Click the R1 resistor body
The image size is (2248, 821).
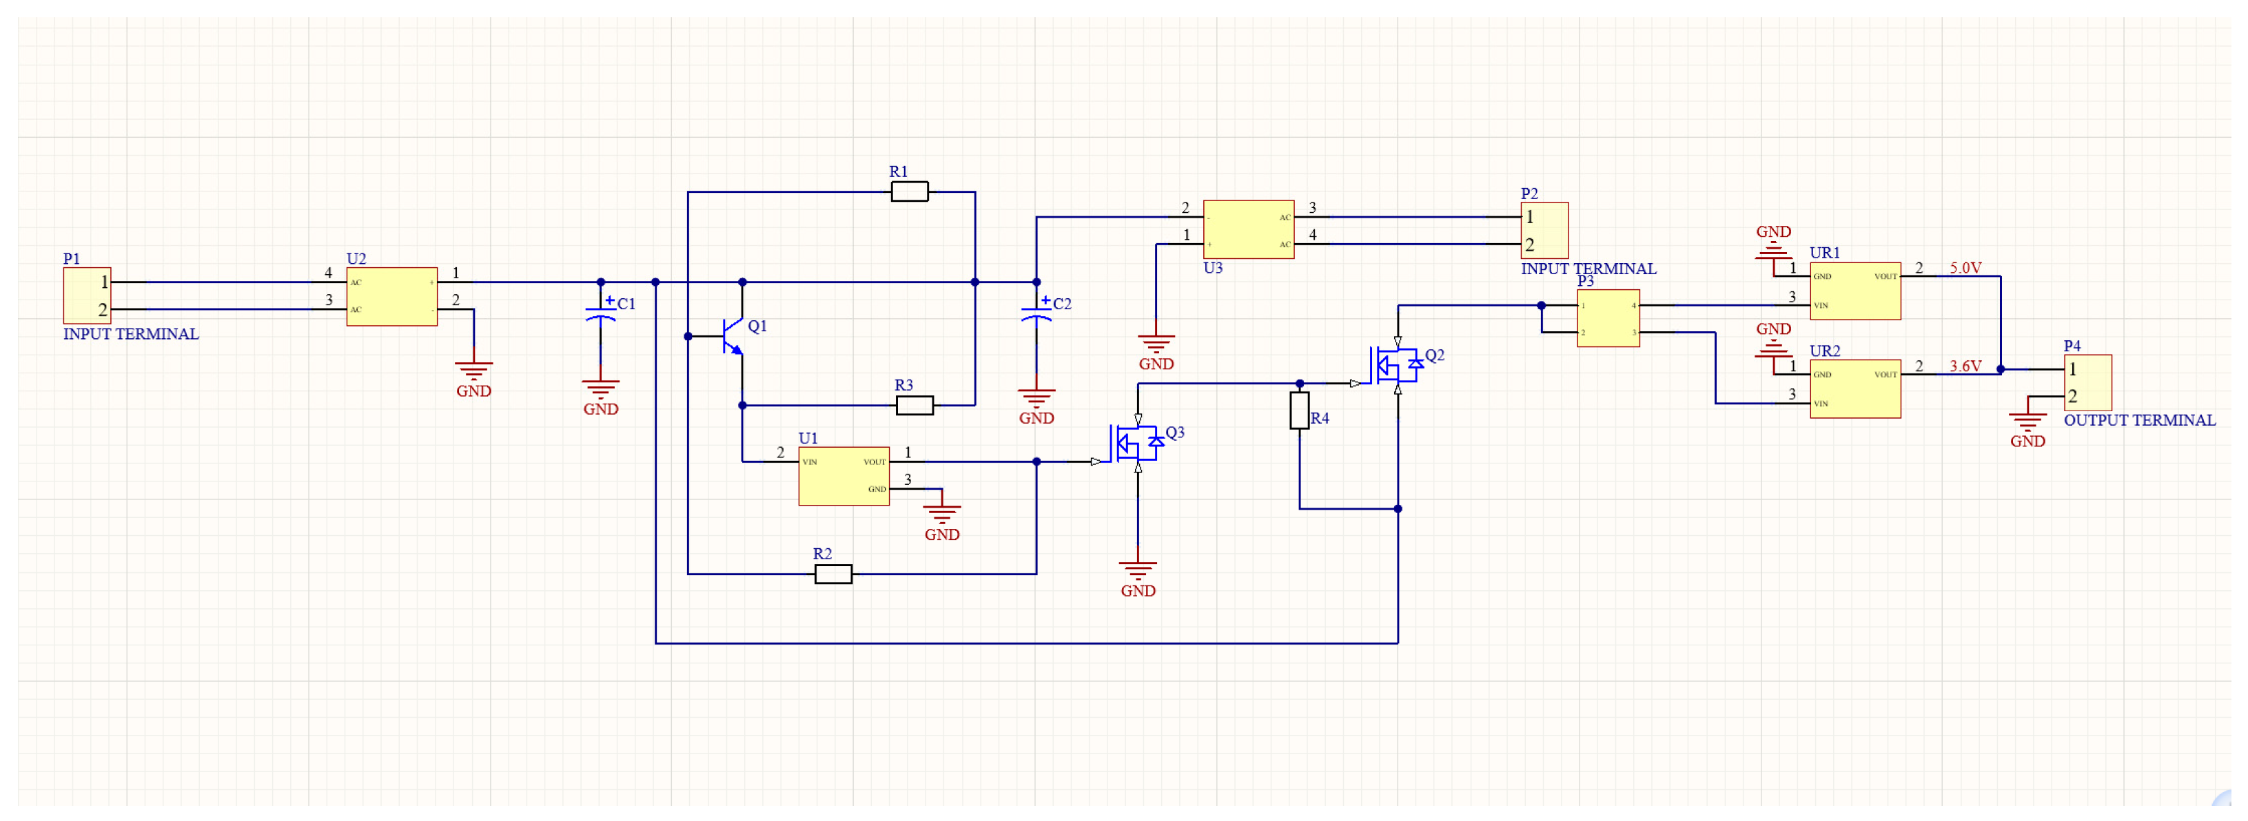click(x=909, y=192)
